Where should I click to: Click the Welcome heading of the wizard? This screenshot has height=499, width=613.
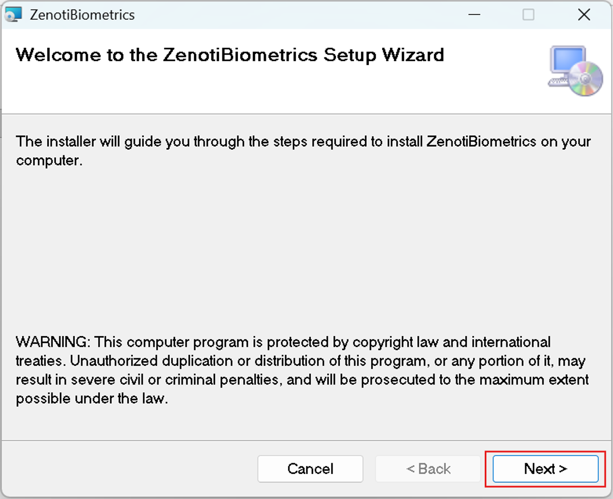coord(230,55)
